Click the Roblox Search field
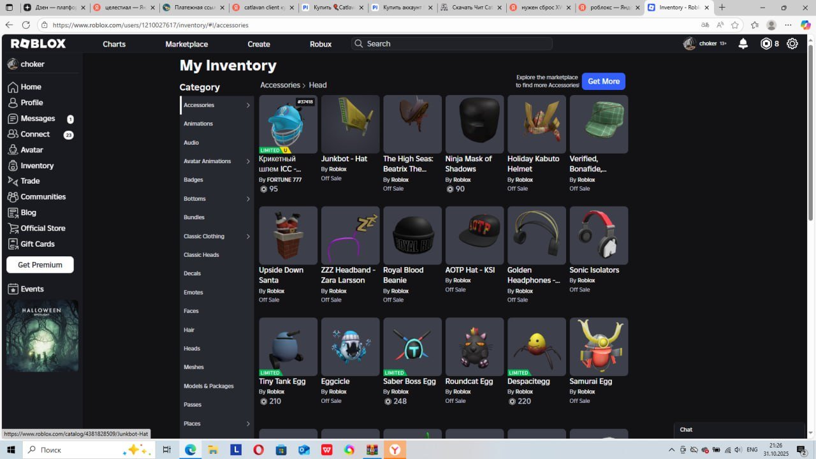Image resolution: width=816 pixels, height=459 pixels. click(452, 43)
